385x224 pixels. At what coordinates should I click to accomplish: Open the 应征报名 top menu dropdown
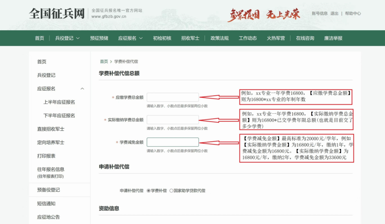tap(130, 38)
